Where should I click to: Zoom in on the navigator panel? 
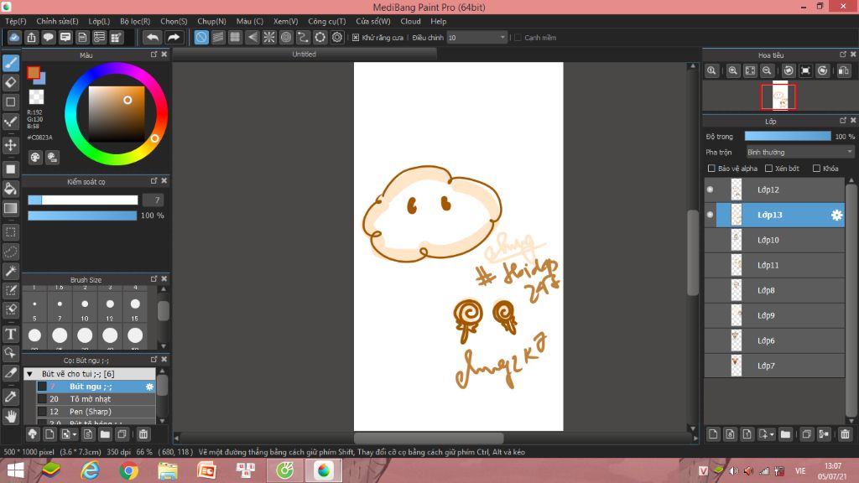pos(732,70)
